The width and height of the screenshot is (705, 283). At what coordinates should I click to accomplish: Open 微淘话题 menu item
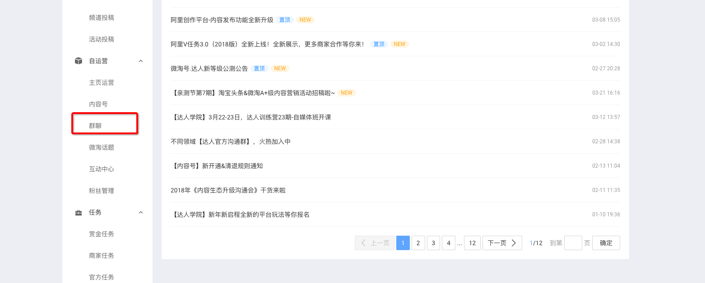tap(102, 147)
